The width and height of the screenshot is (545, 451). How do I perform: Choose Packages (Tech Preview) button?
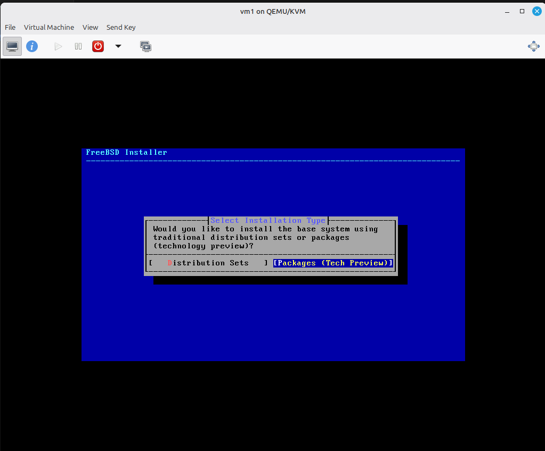pos(333,263)
